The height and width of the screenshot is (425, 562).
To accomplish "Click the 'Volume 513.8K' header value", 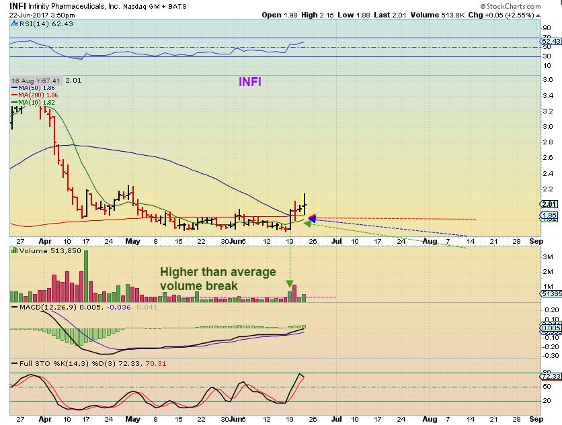I will click(437, 15).
